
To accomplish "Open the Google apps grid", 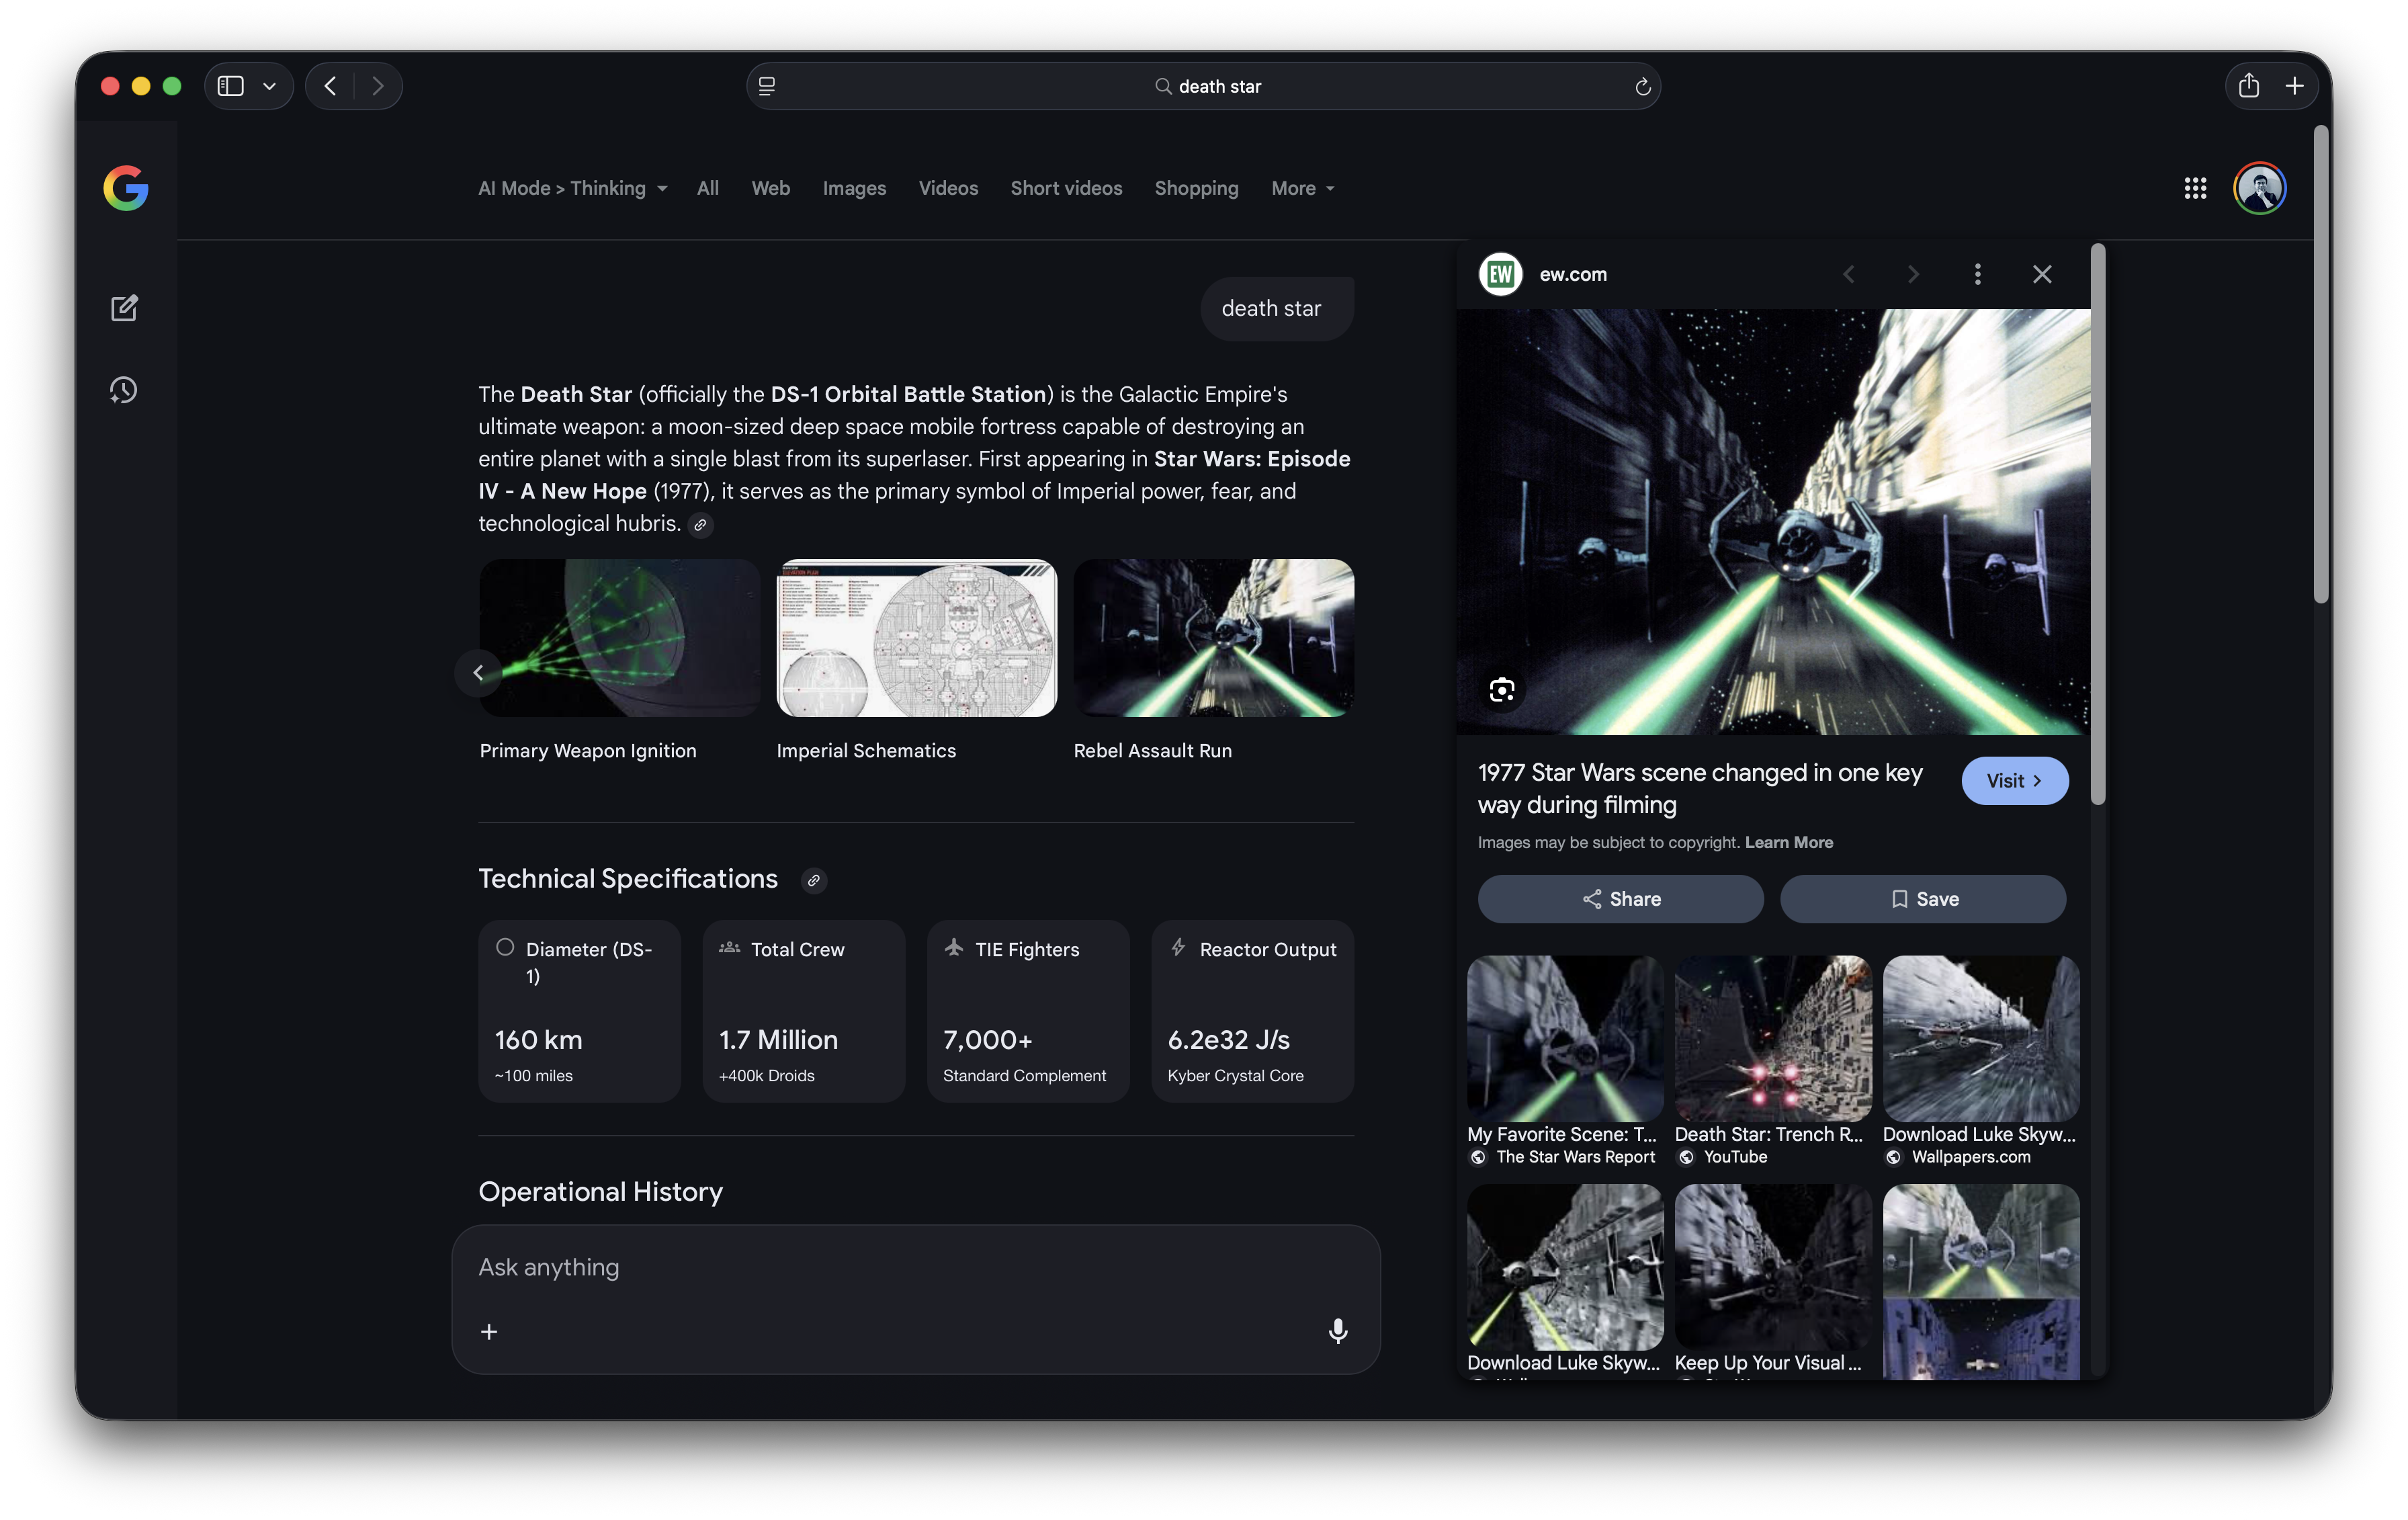I will pyautogui.click(x=2195, y=188).
